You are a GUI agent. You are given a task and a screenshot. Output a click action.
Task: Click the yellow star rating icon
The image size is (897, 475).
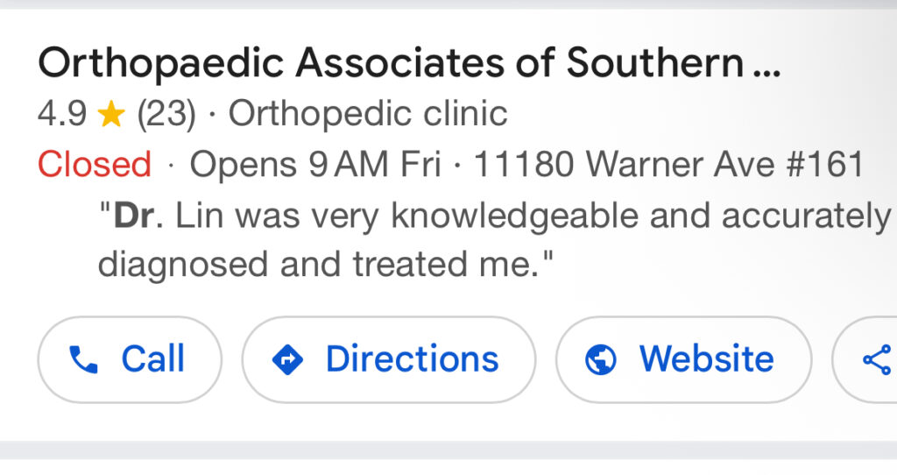tap(111, 114)
